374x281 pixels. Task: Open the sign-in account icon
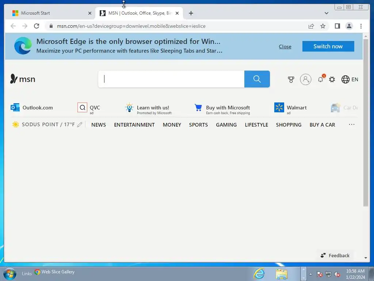click(306, 79)
